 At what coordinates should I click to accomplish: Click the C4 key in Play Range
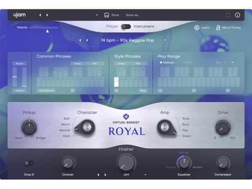[194, 82]
